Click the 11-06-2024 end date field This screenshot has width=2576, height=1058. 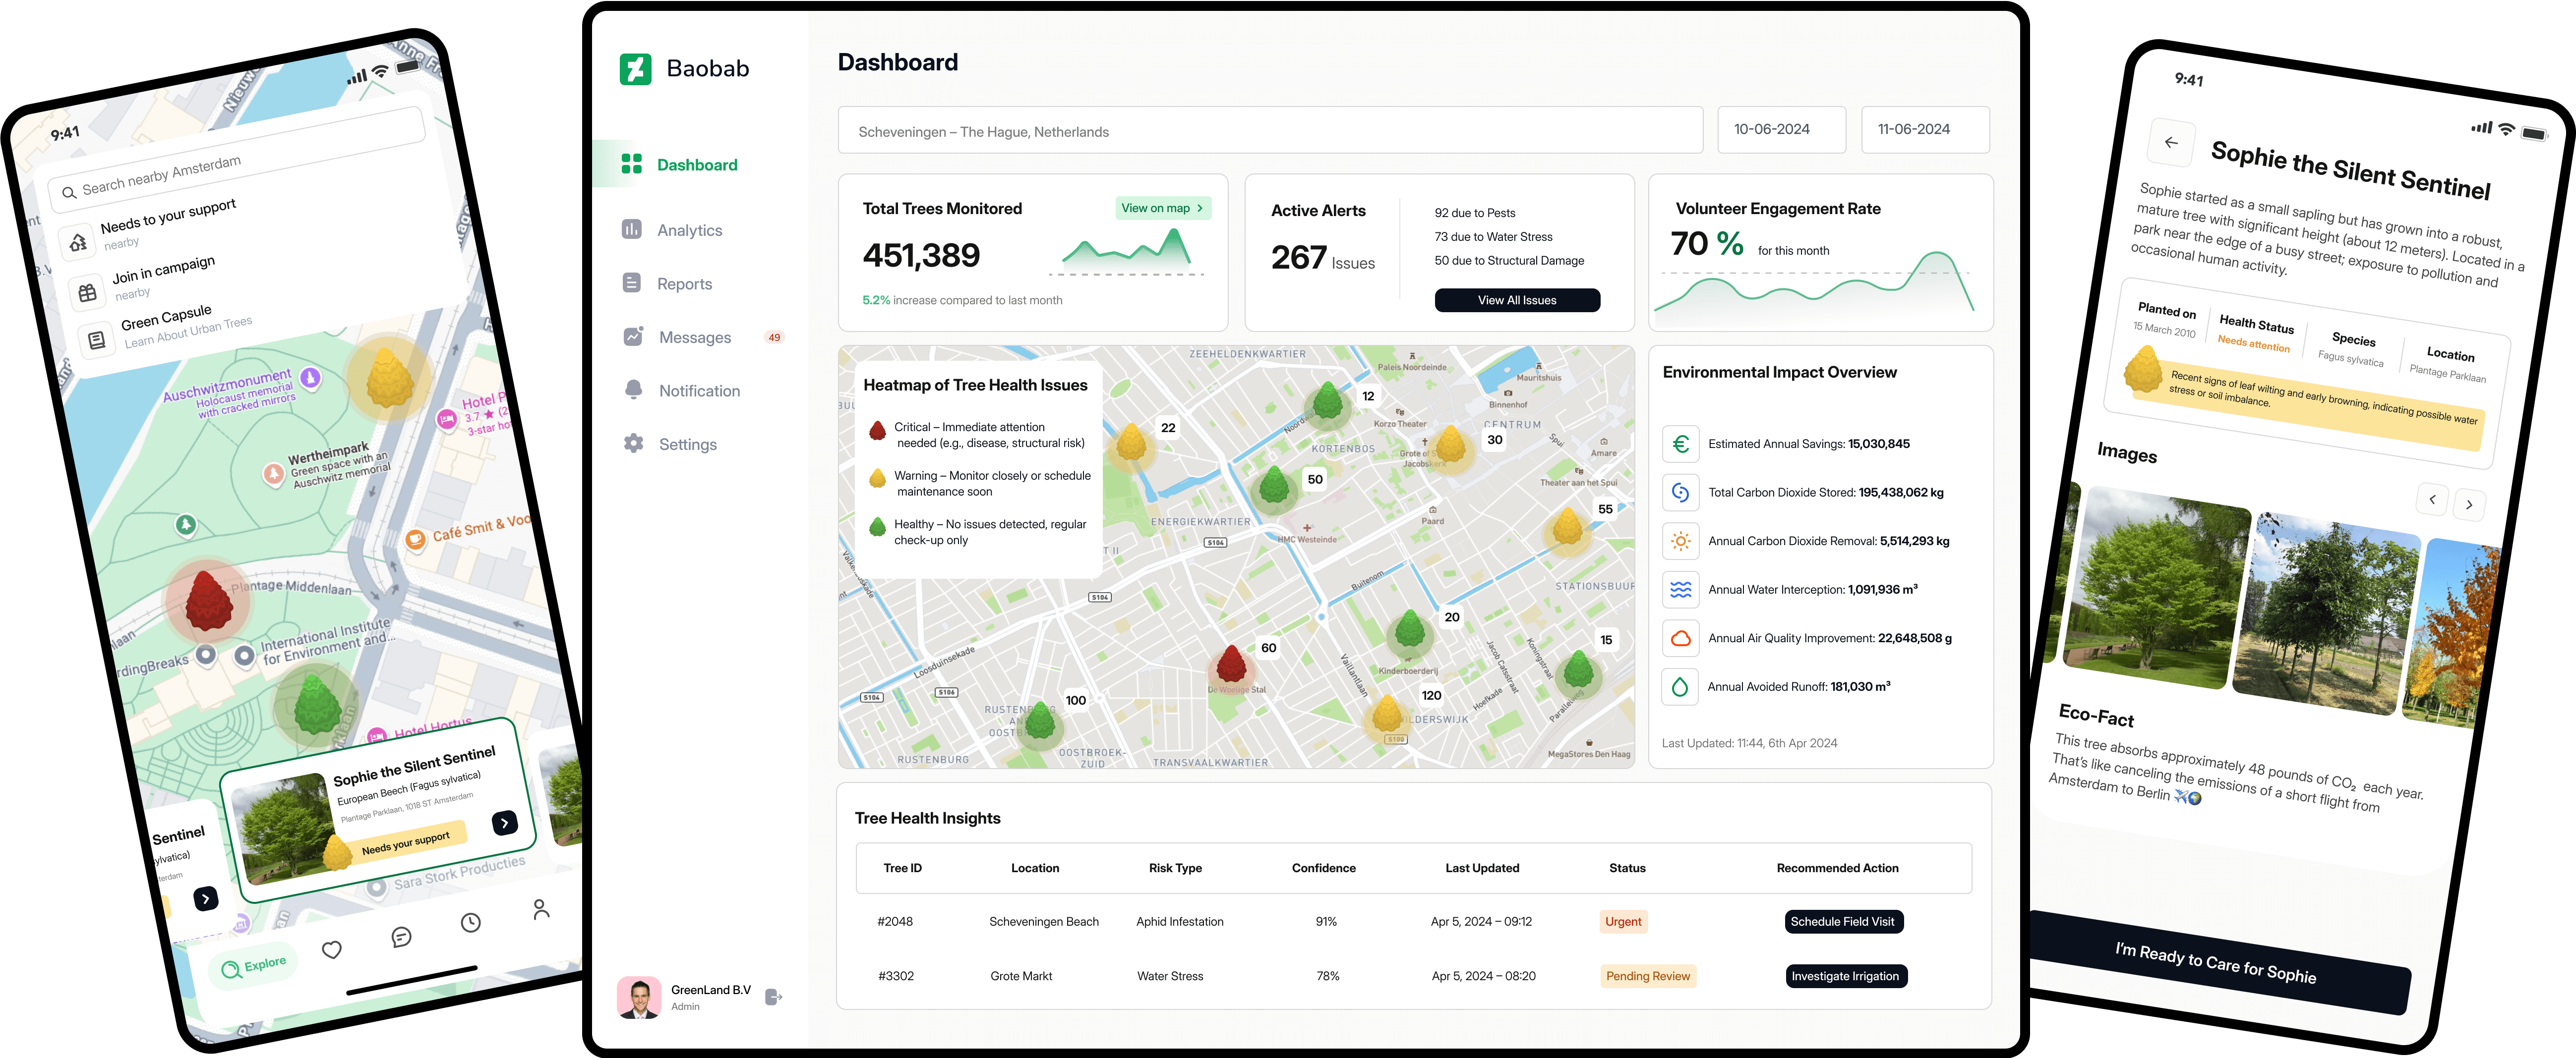[1925, 130]
